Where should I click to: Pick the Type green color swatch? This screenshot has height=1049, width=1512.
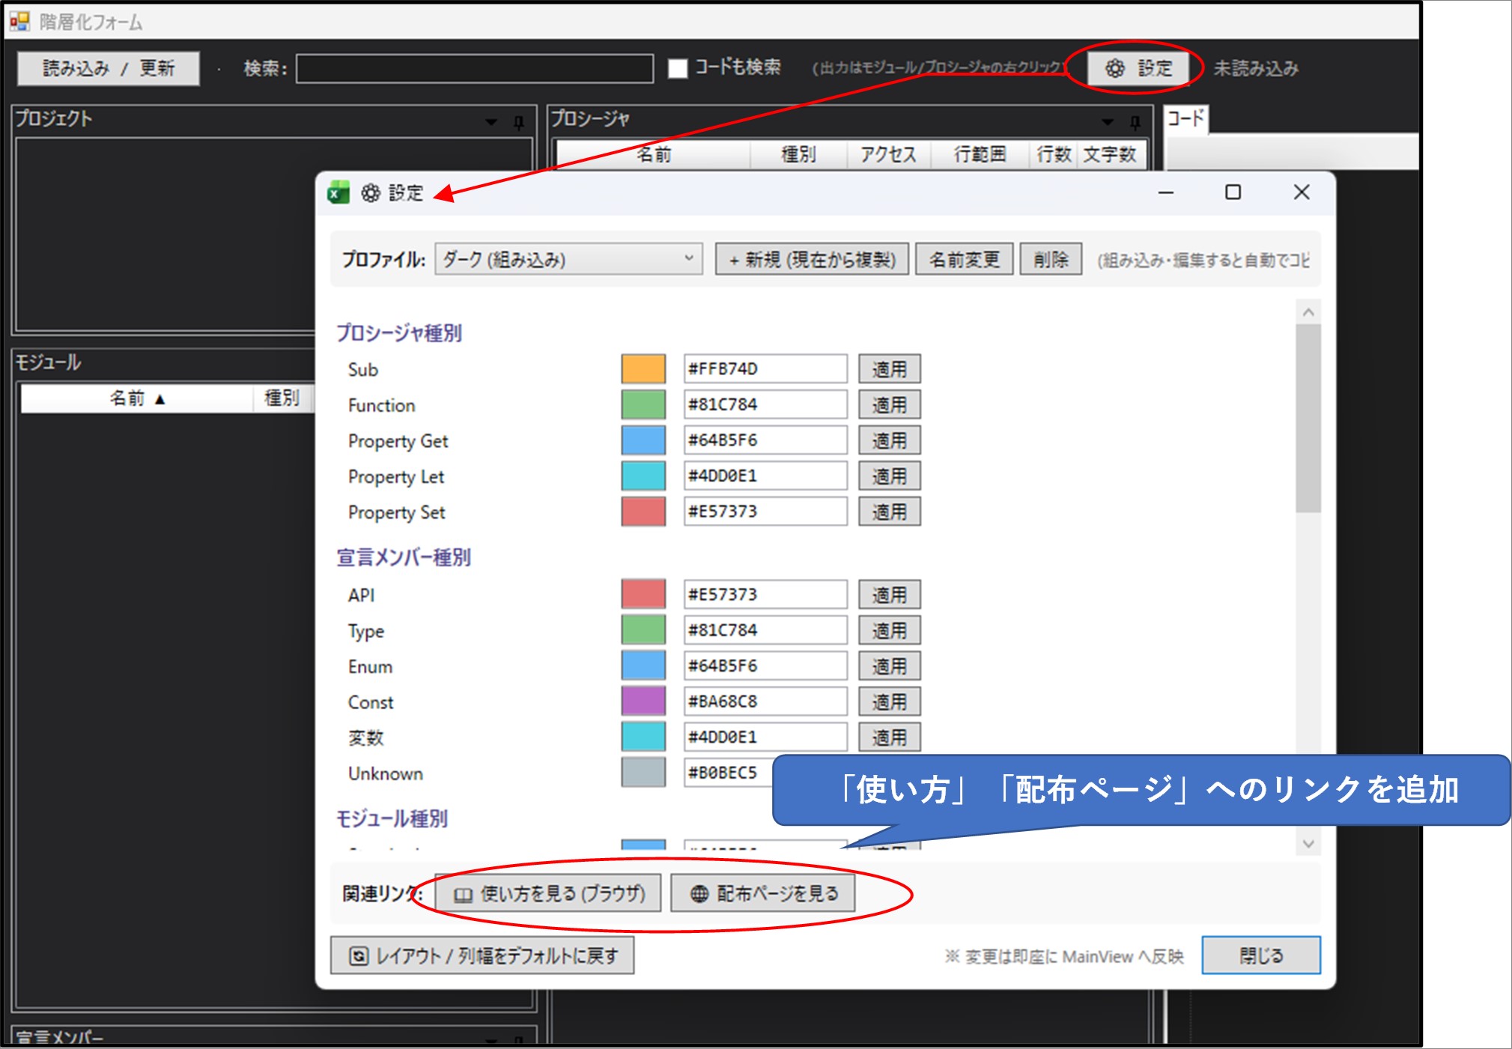[x=643, y=630]
